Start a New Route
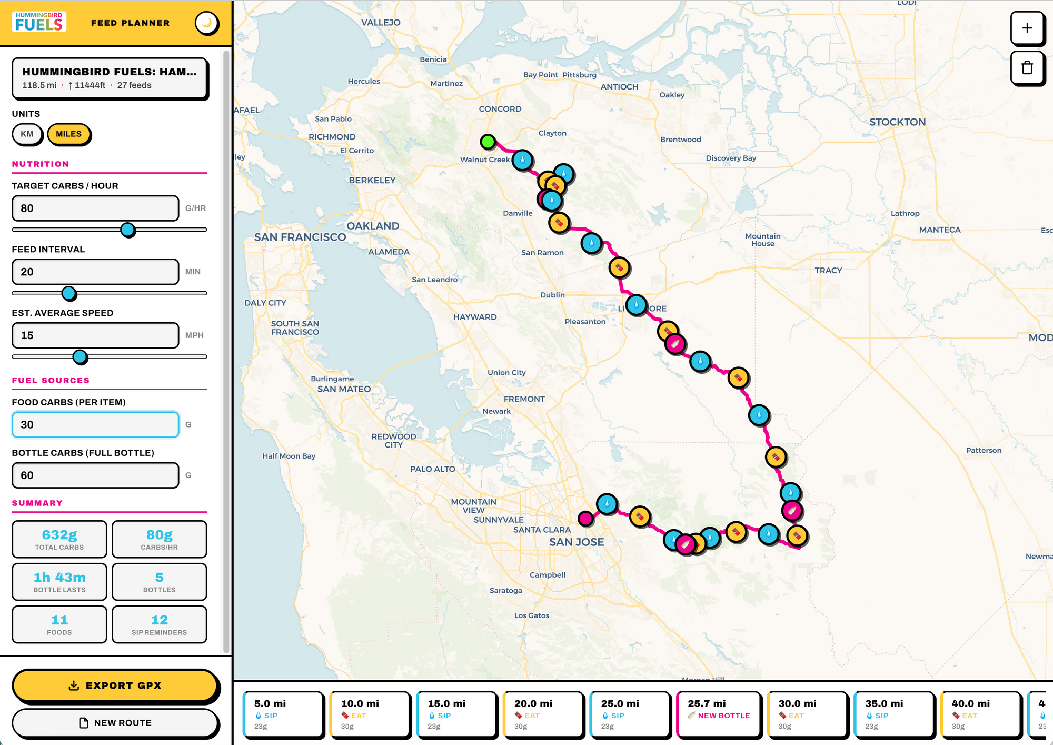This screenshot has width=1053, height=745. tap(115, 723)
